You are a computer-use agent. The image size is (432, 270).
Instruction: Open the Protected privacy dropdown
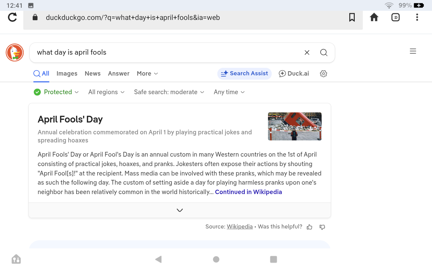[x=56, y=92]
